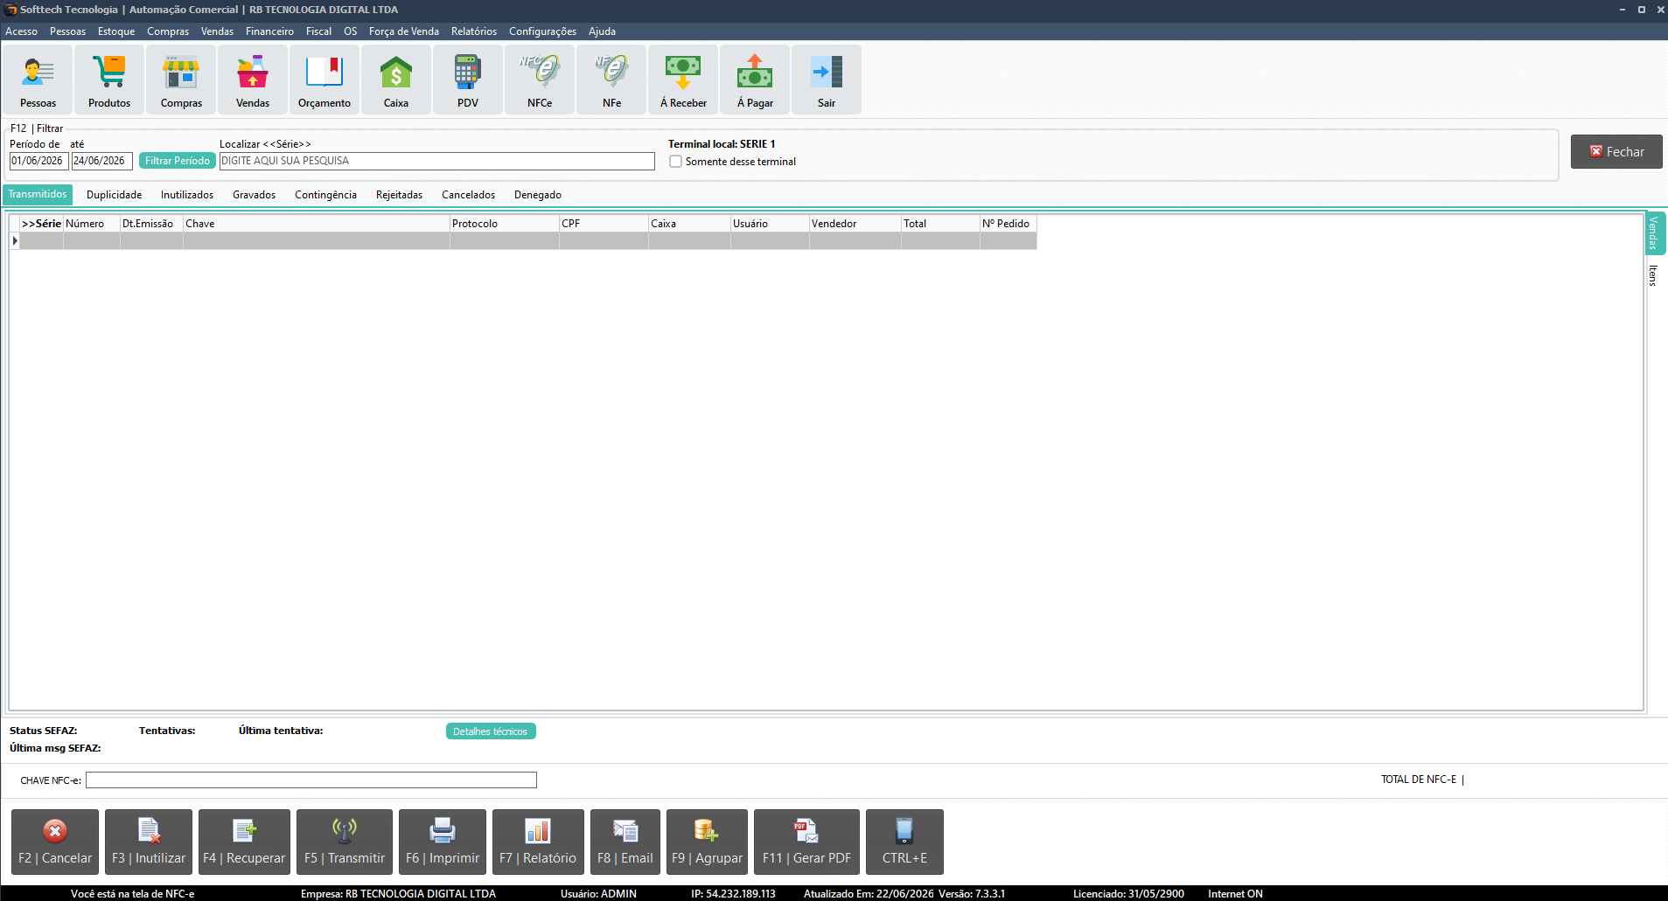
Task: Click the Filtrar Período button
Action: [x=178, y=161]
